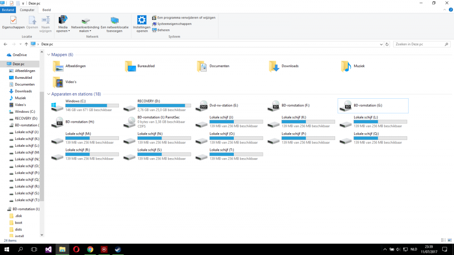Click Systeemeigenschappen in the ribbon
Screen dimensions: 454x255
click(x=174, y=24)
